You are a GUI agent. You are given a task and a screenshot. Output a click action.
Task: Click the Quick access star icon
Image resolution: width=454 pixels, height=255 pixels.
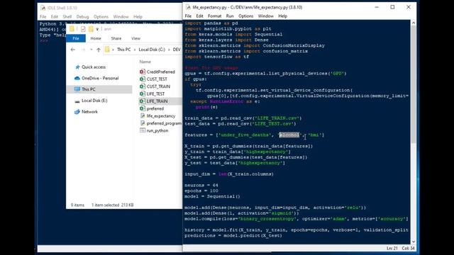click(x=77, y=67)
